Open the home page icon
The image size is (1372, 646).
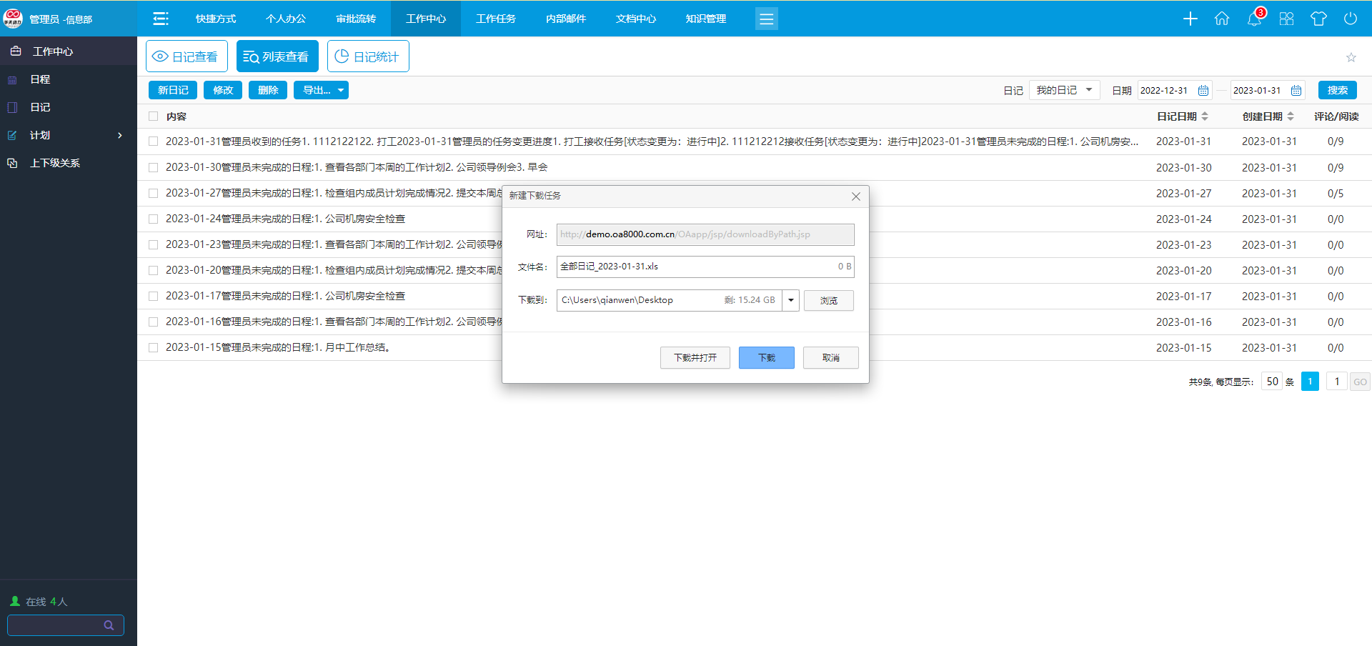click(1222, 19)
